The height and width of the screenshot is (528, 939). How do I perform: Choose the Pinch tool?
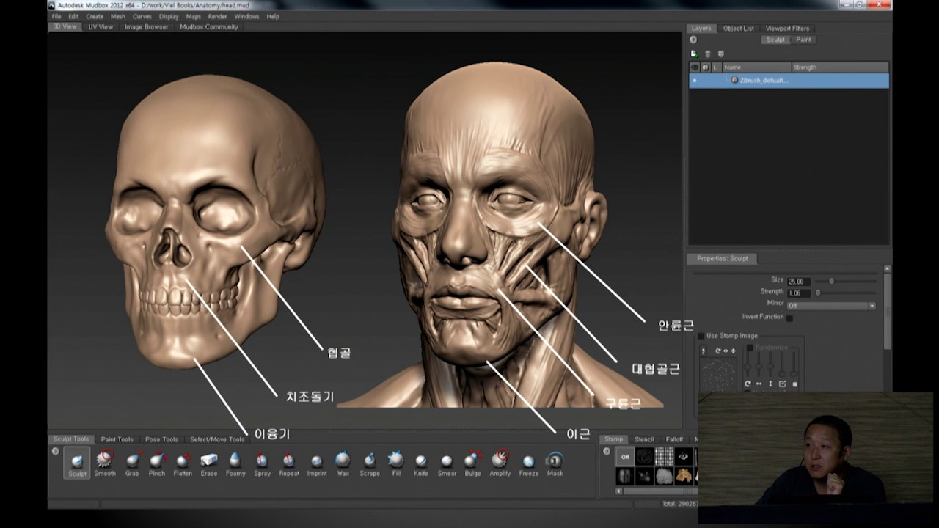tap(157, 464)
